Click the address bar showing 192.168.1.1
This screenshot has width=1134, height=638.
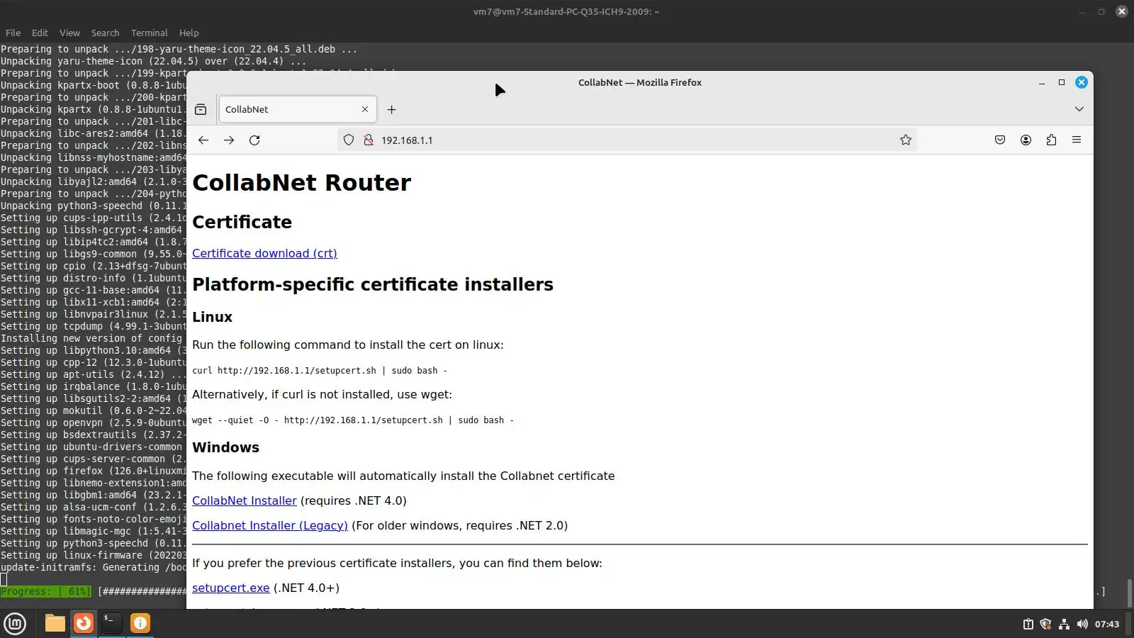tap(627, 140)
